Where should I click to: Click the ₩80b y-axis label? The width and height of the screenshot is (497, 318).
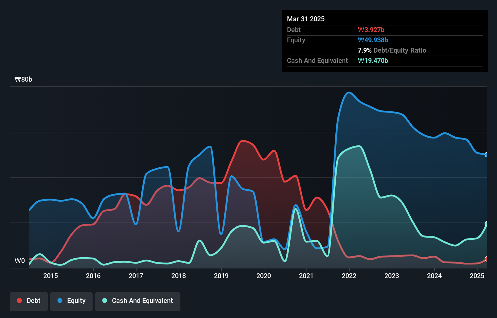(23, 79)
